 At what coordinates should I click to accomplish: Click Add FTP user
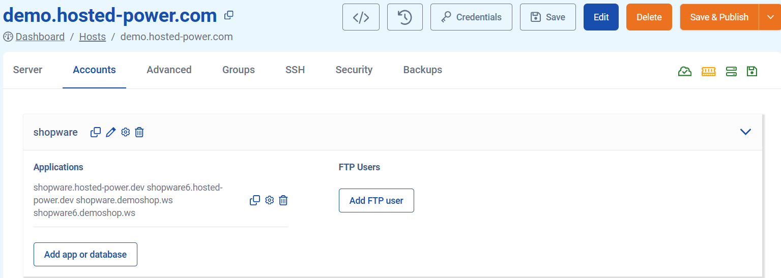click(377, 200)
